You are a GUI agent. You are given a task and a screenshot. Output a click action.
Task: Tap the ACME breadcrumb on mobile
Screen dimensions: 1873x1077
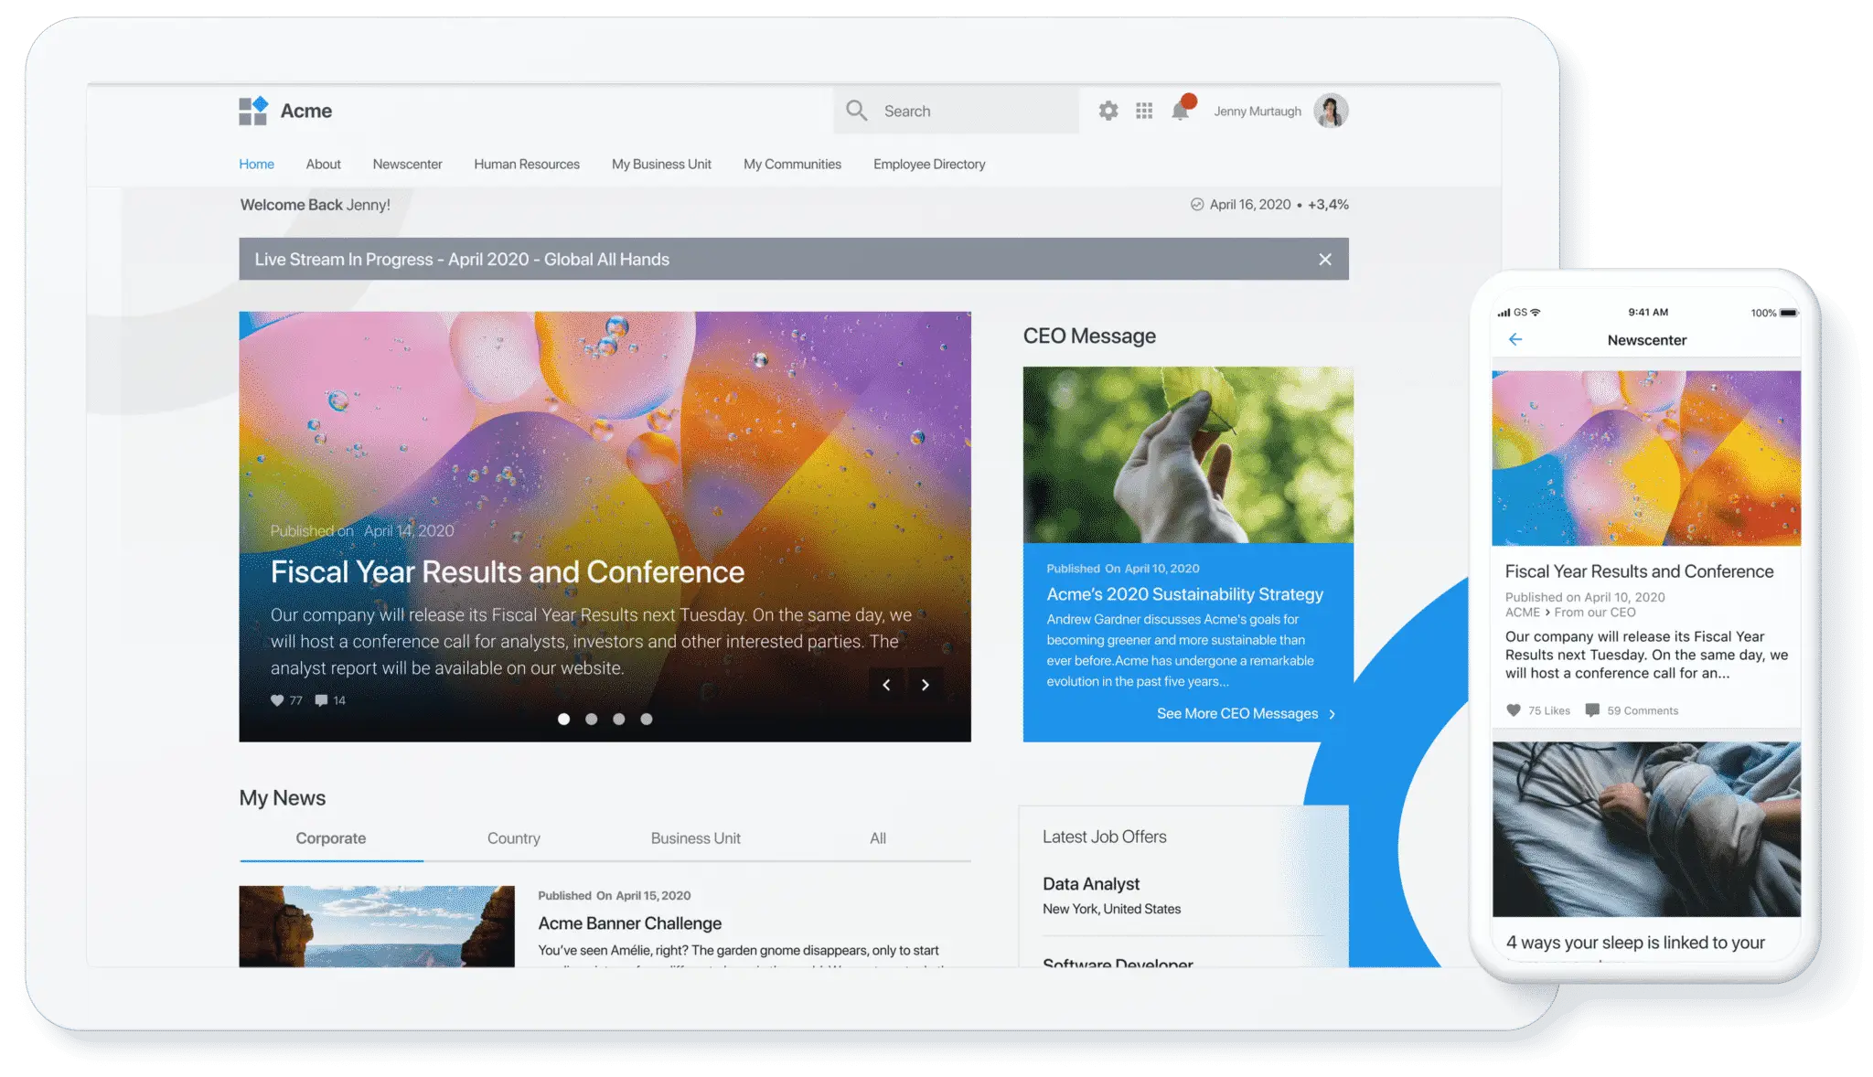(x=1523, y=613)
